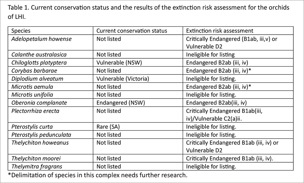Select Chiloglottis platyptera in the table
The image size is (304, 183).
point(39,63)
